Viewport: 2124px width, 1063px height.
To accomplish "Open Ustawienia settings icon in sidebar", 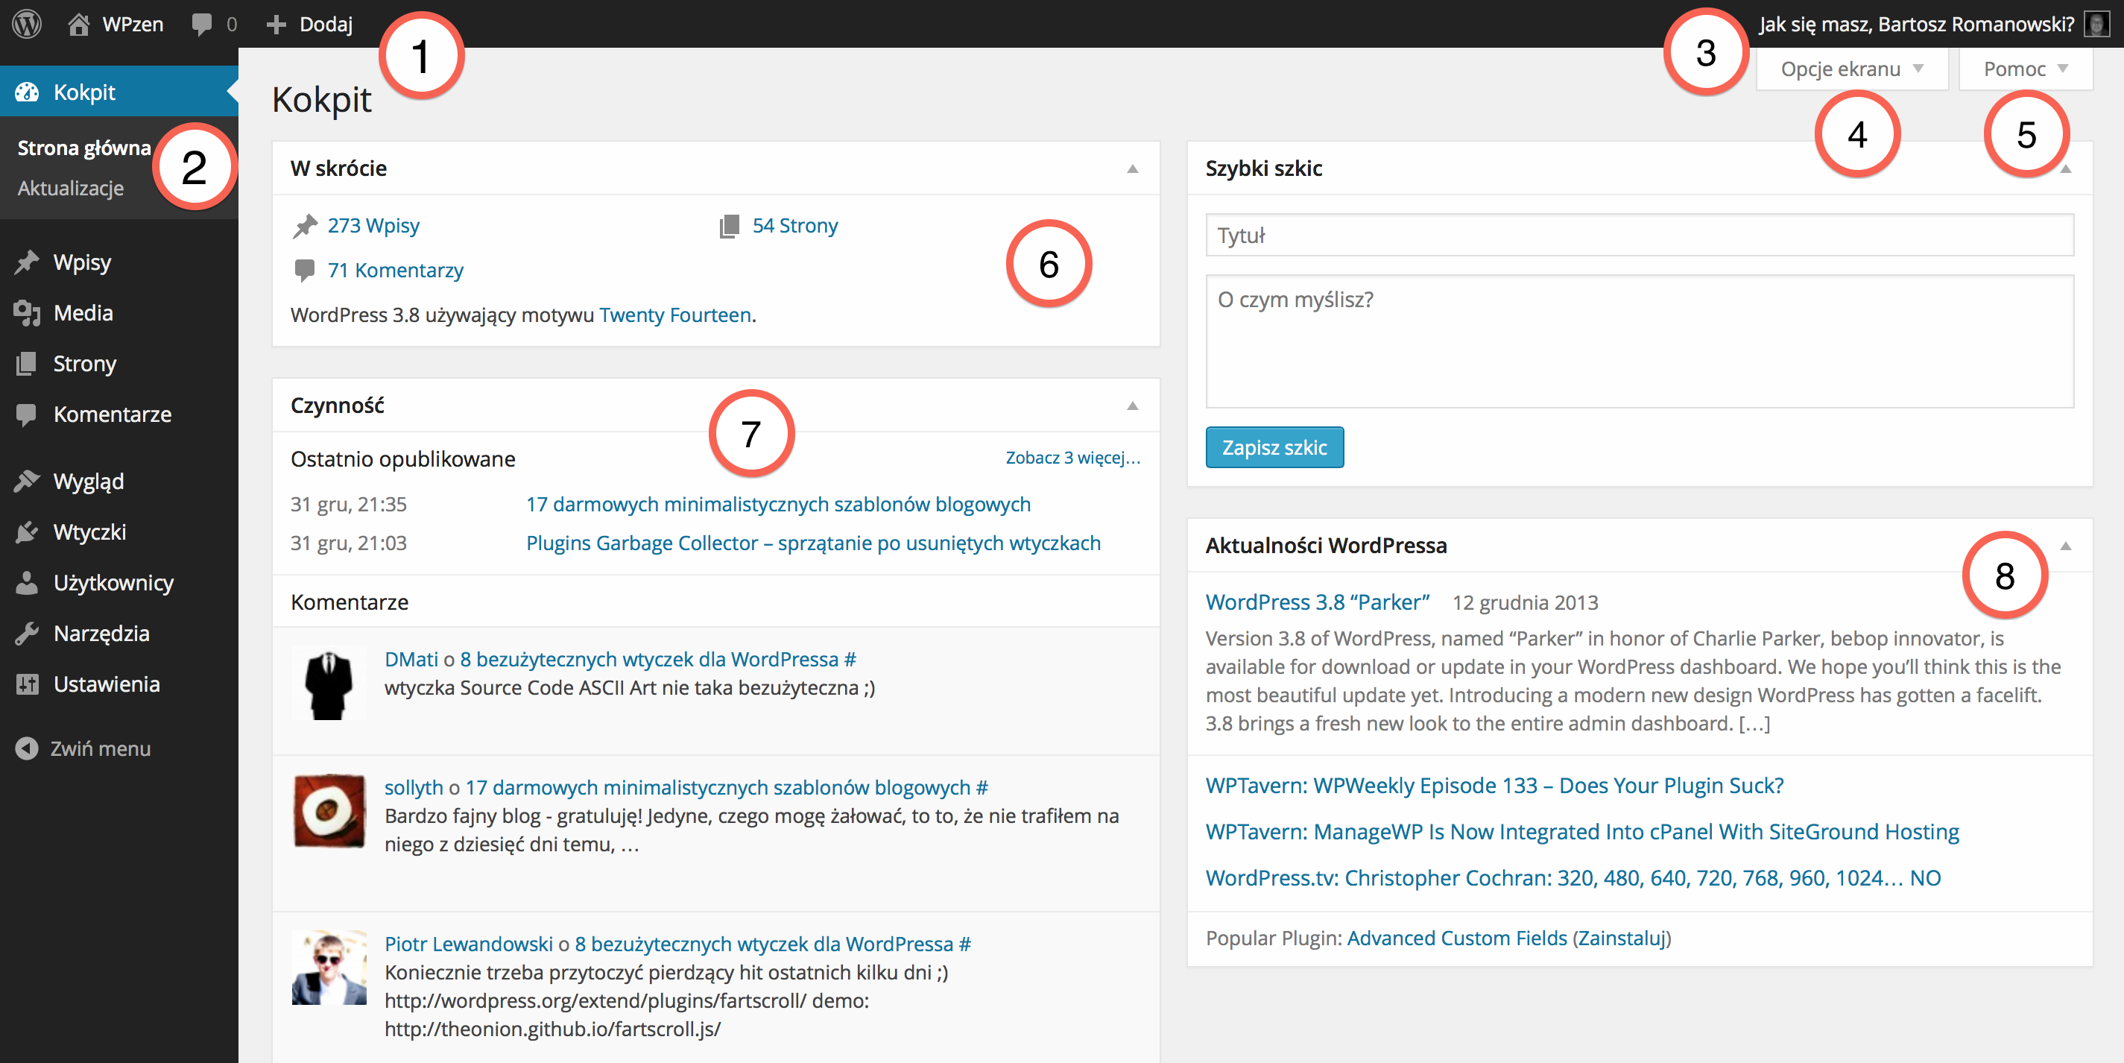I will coord(26,684).
